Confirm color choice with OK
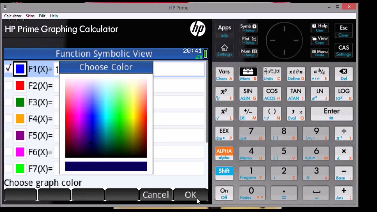This screenshot has width=377, height=212. pyautogui.click(x=190, y=195)
